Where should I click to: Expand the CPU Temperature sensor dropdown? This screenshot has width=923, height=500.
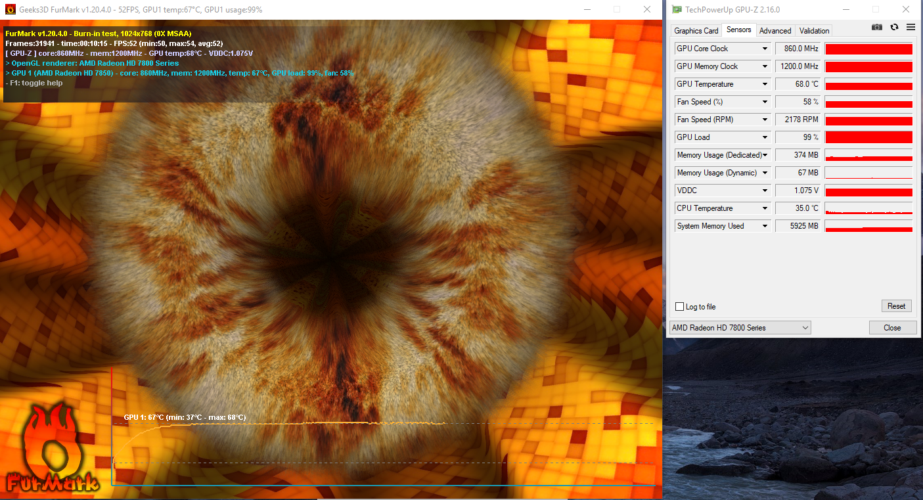pyautogui.click(x=765, y=208)
